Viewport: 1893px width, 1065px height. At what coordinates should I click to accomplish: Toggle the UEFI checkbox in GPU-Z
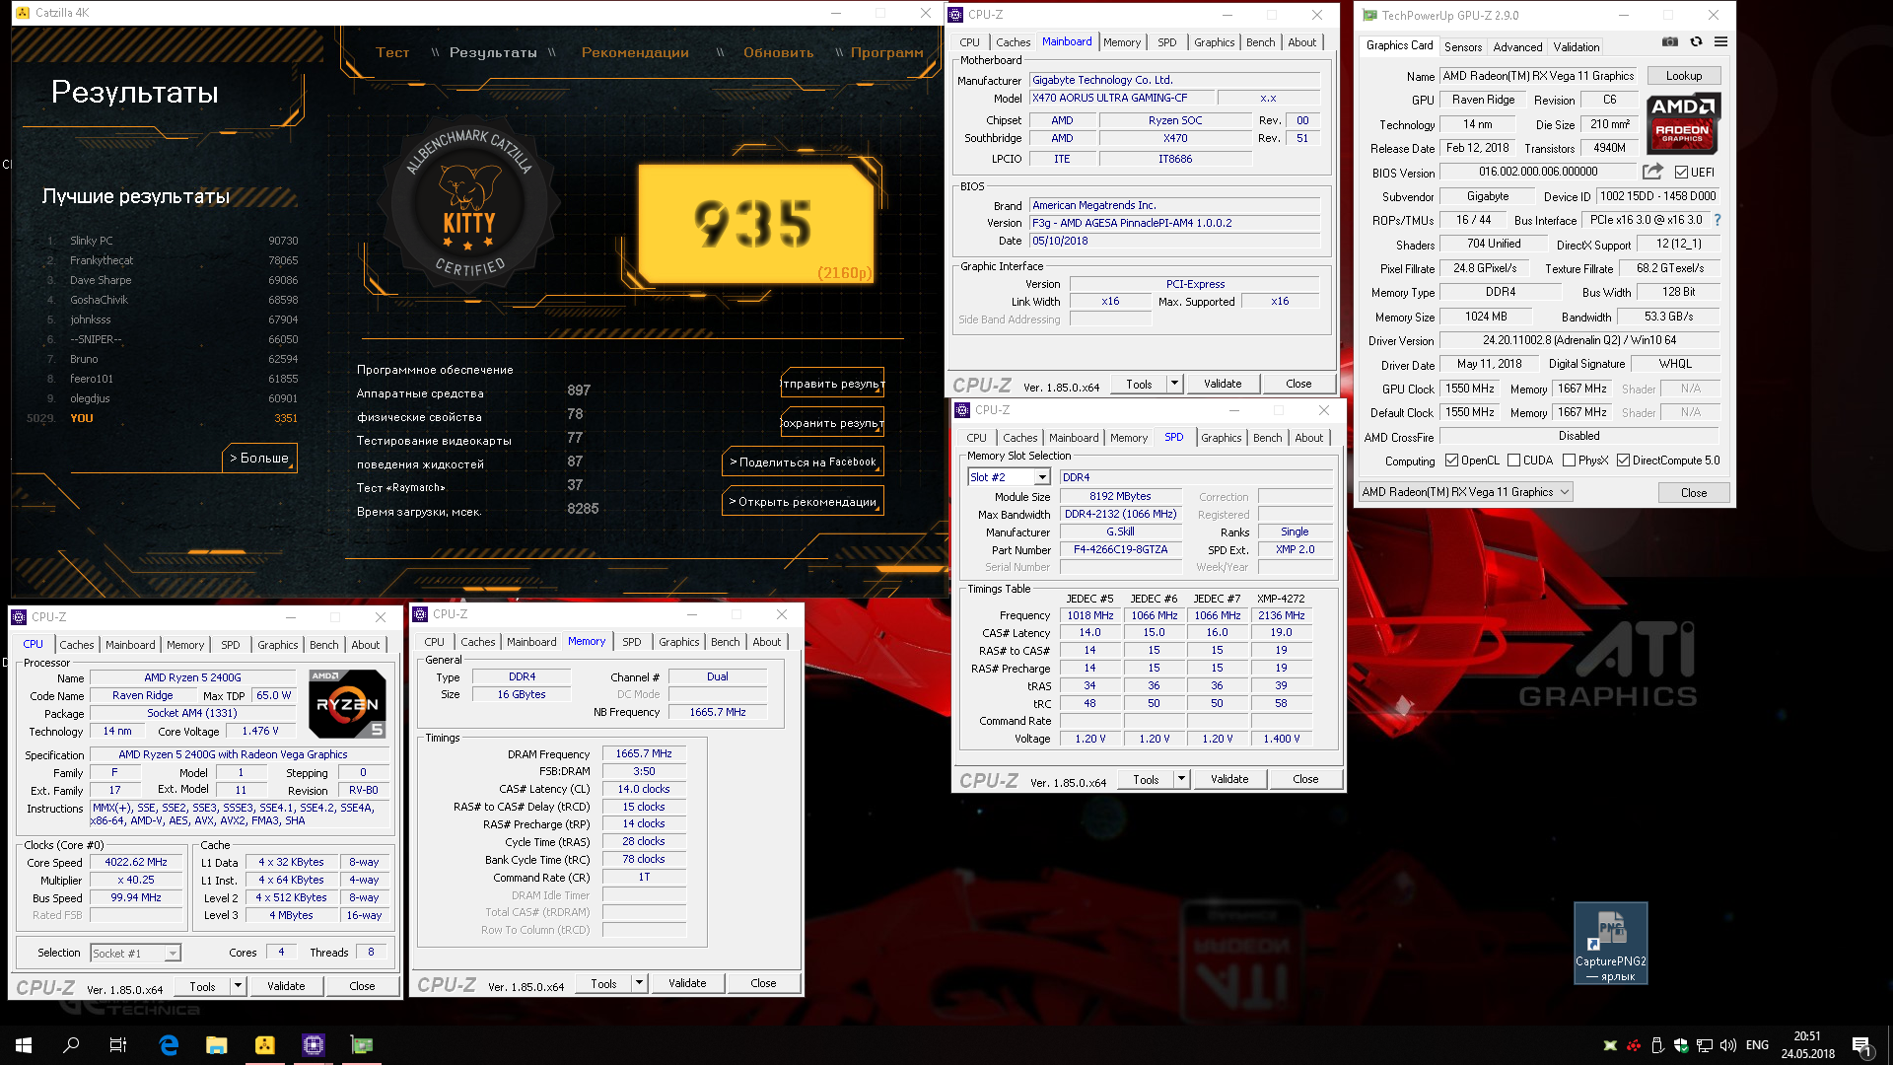coord(1681,173)
